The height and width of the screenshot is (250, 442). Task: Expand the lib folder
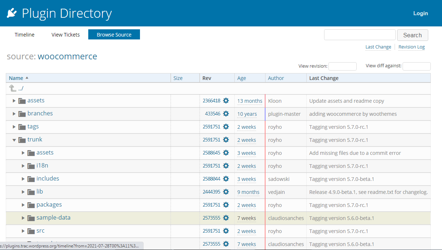(x=23, y=192)
